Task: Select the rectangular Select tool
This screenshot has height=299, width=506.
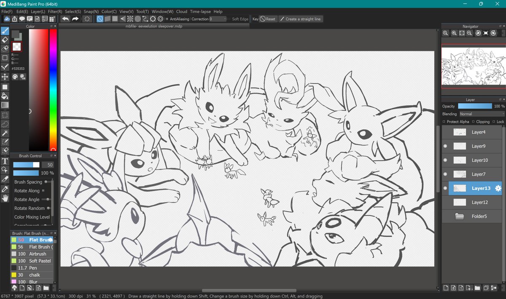Action: [x=5, y=115]
